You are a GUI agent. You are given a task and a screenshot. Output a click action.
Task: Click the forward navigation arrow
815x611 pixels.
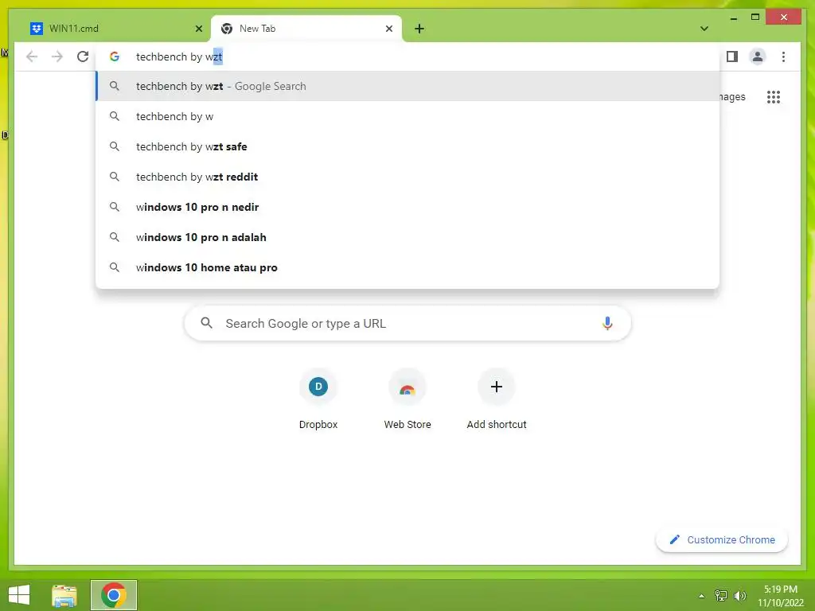coord(57,56)
